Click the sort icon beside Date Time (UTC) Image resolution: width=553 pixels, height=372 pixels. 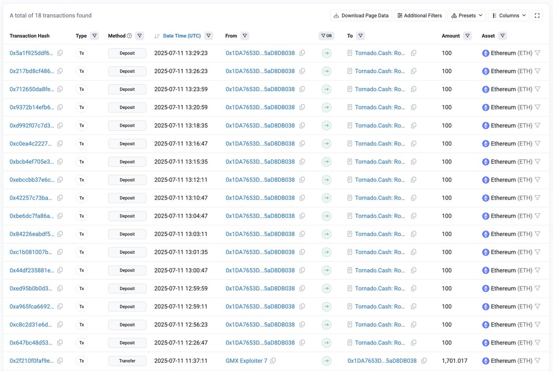click(157, 36)
